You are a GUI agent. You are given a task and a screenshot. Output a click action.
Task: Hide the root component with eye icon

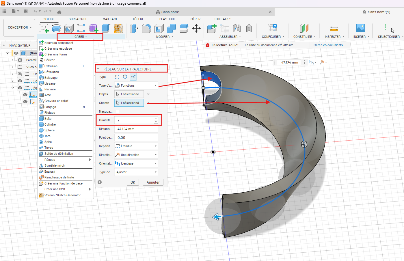click(x=16, y=53)
